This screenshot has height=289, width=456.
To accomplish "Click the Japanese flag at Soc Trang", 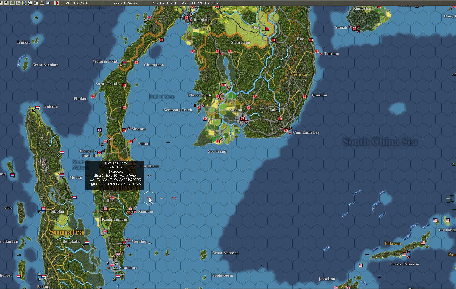I will point(218,141).
